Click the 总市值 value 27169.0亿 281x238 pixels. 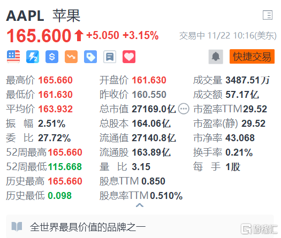point(154,109)
